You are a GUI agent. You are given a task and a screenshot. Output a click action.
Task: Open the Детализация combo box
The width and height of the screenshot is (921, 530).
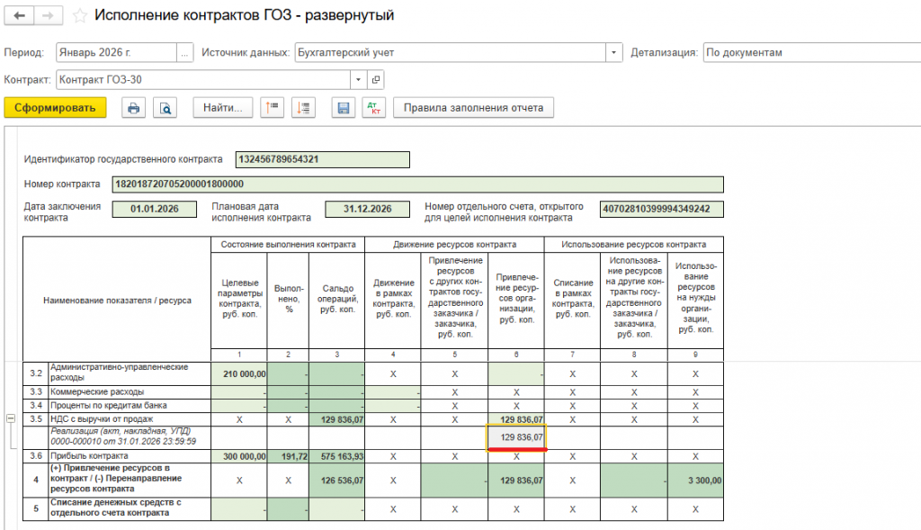point(812,53)
